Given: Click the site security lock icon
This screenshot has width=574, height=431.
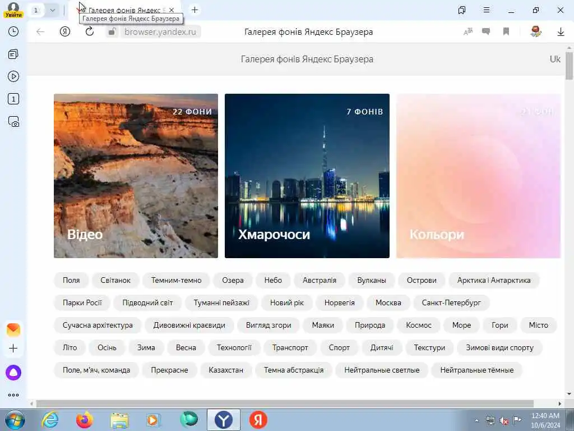Looking at the screenshot, I should point(112,32).
